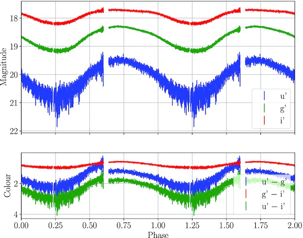Click the magnitude 19 tick label
Viewport: 303px width, 238px height.
coord(13,46)
